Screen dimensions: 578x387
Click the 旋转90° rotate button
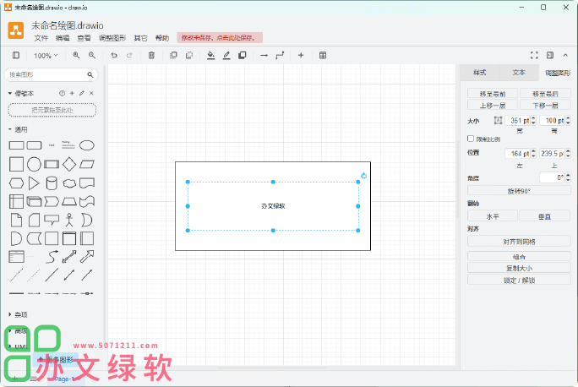(x=519, y=191)
